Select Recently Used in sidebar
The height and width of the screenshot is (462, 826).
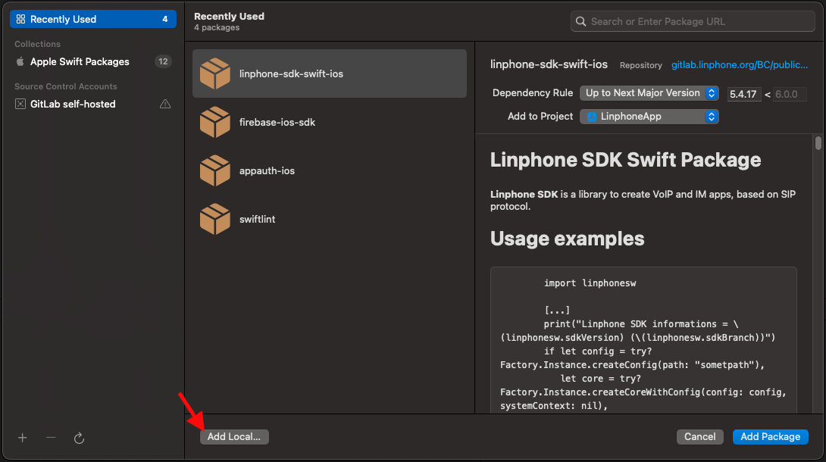pos(92,19)
